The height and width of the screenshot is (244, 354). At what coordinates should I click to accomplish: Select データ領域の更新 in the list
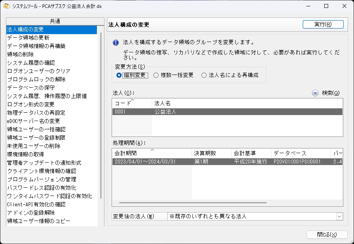(x=28, y=38)
